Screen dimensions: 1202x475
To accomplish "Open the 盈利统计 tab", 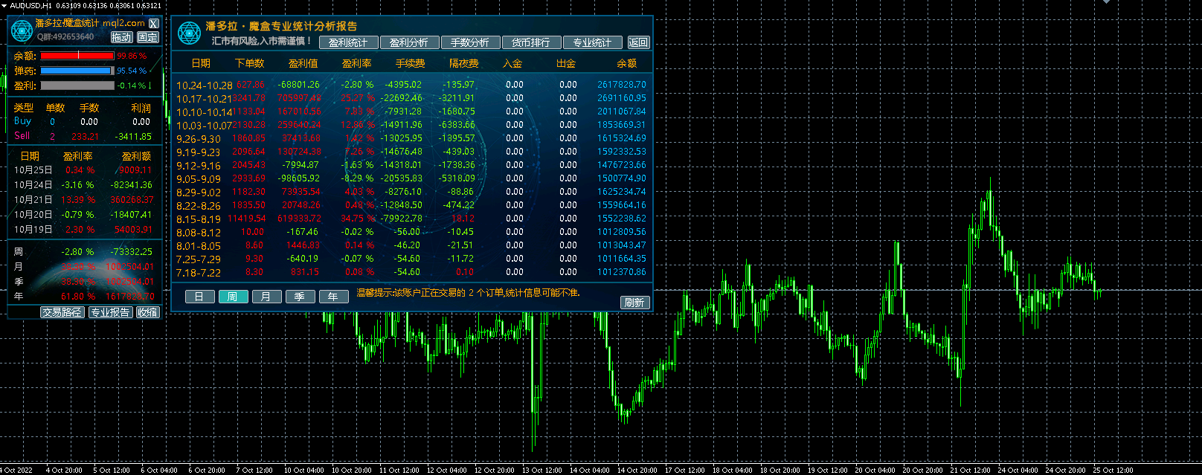I will [348, 42].
